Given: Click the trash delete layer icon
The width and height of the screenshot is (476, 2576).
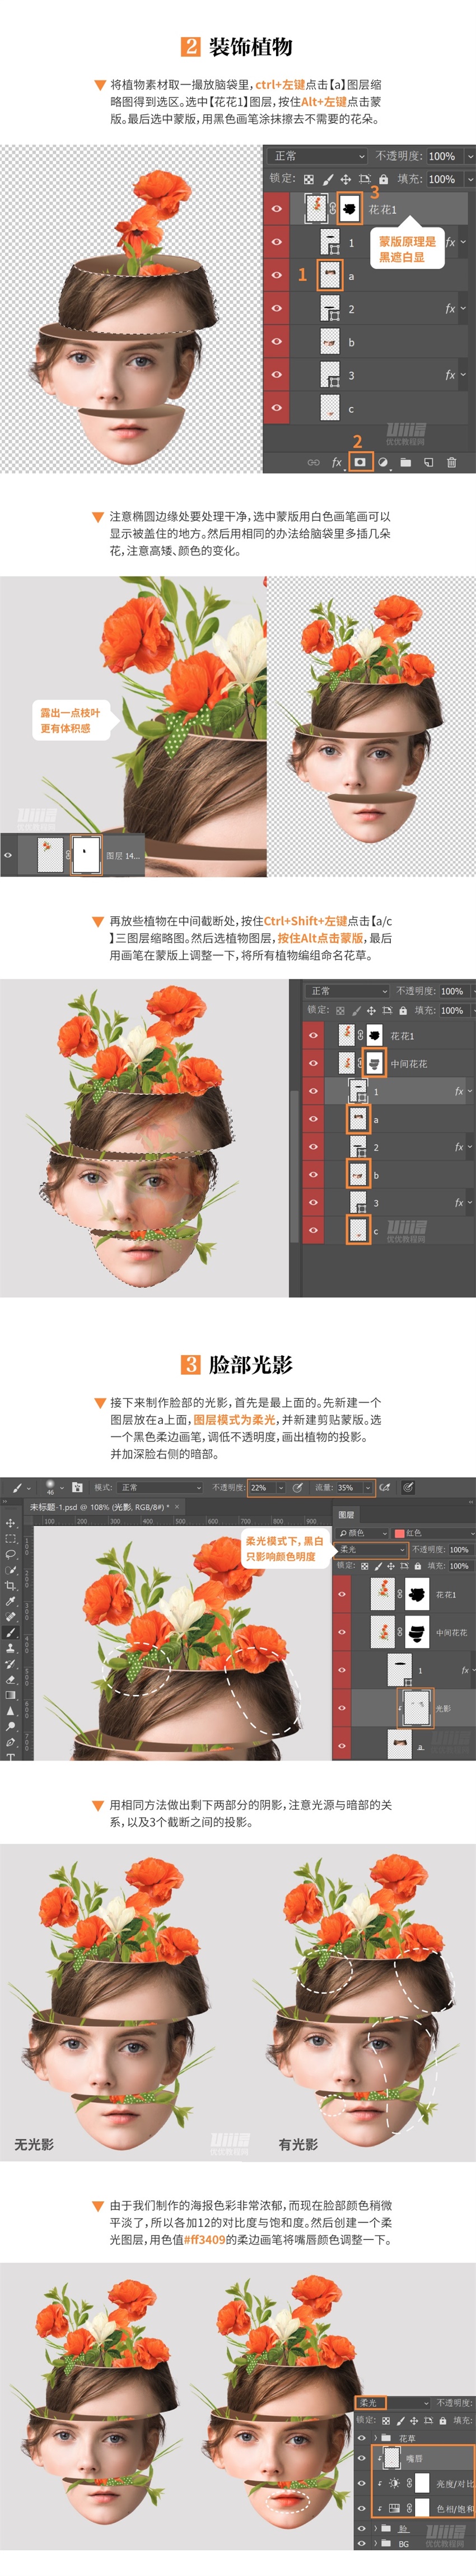Looking at the screenshot, I should click(452, 463).
